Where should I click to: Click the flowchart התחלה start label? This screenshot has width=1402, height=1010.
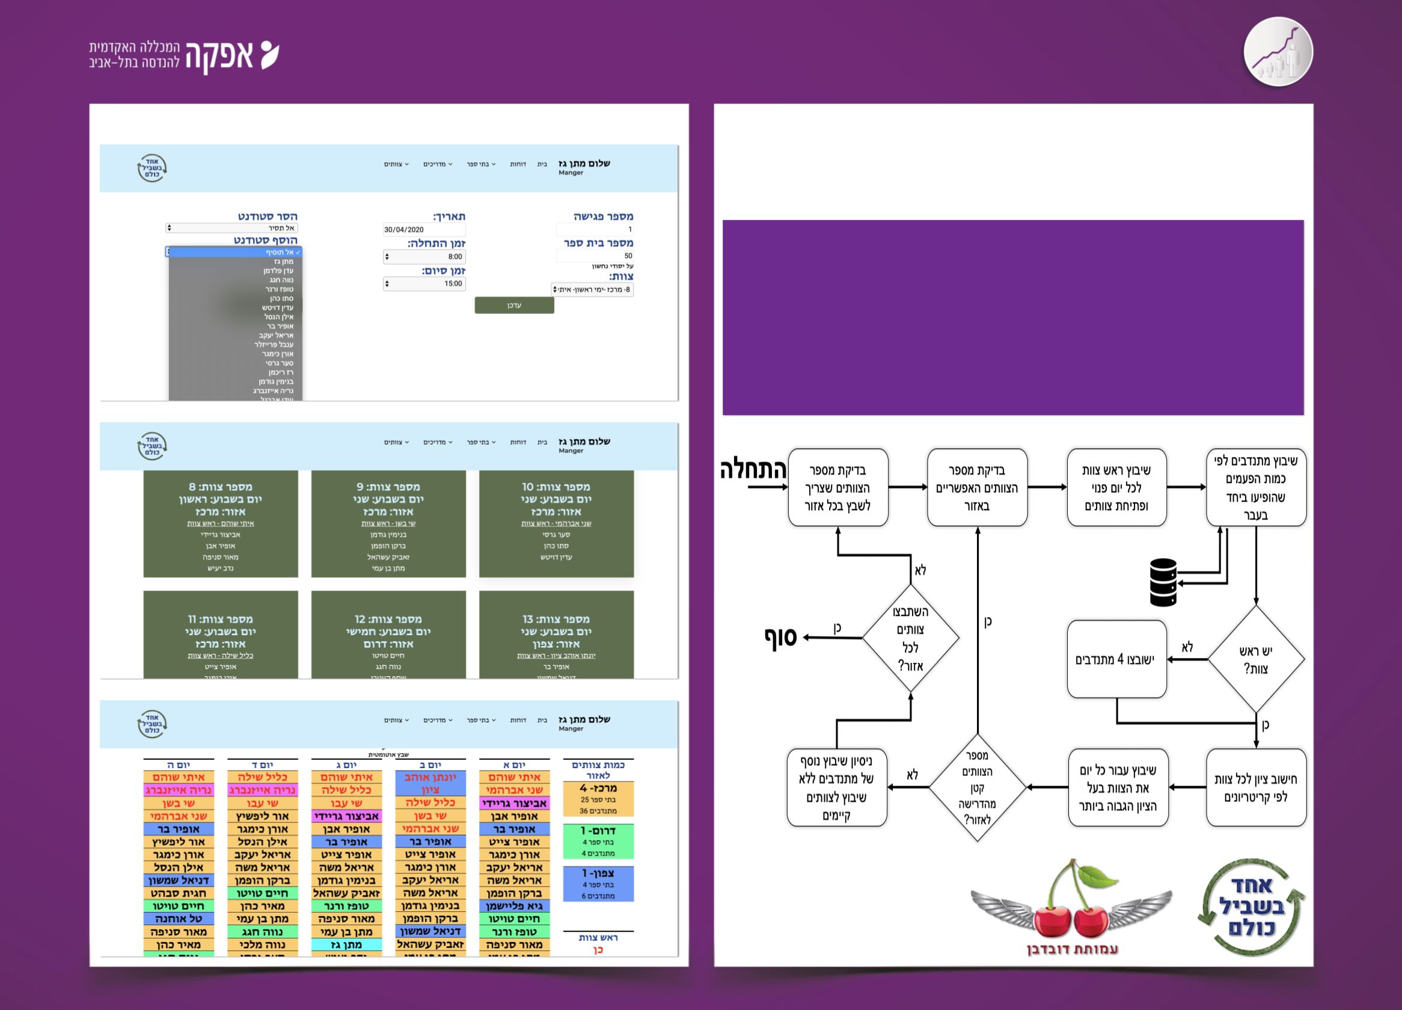point(753,469)
